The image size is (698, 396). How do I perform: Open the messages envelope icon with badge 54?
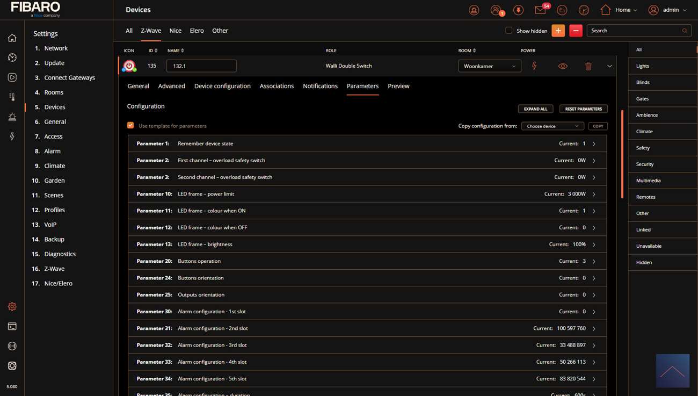click(x=540, y=10)
